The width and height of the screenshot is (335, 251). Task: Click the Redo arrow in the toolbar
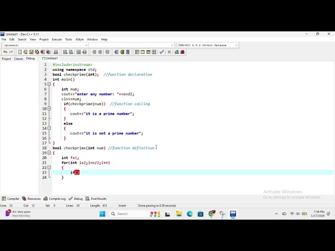pos(10,52)
